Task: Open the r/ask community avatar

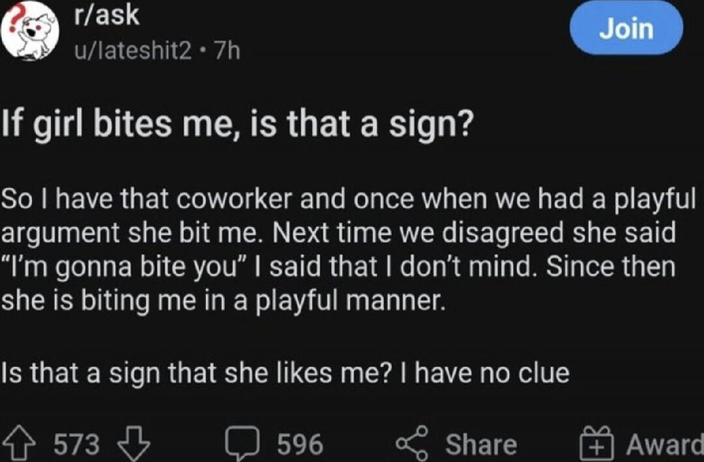Action: tap(30, 32)
